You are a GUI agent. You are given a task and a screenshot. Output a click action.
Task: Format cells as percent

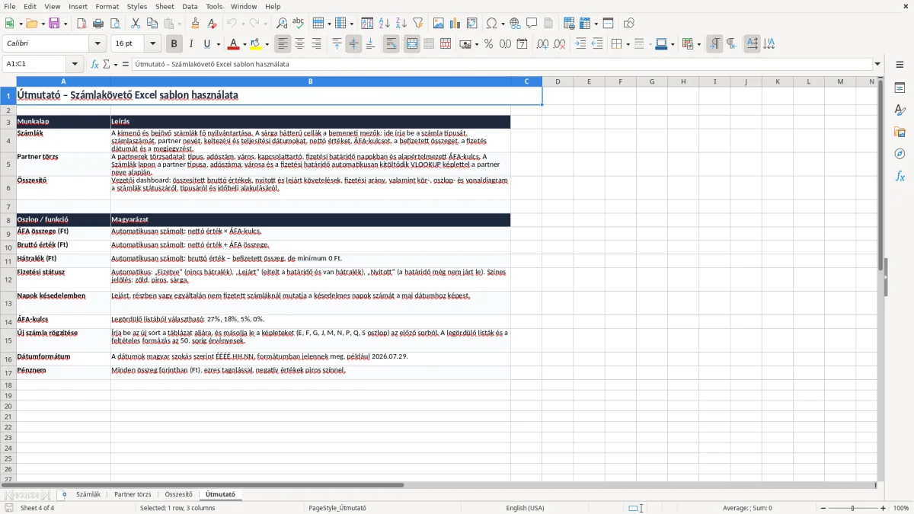click(488, 44)
